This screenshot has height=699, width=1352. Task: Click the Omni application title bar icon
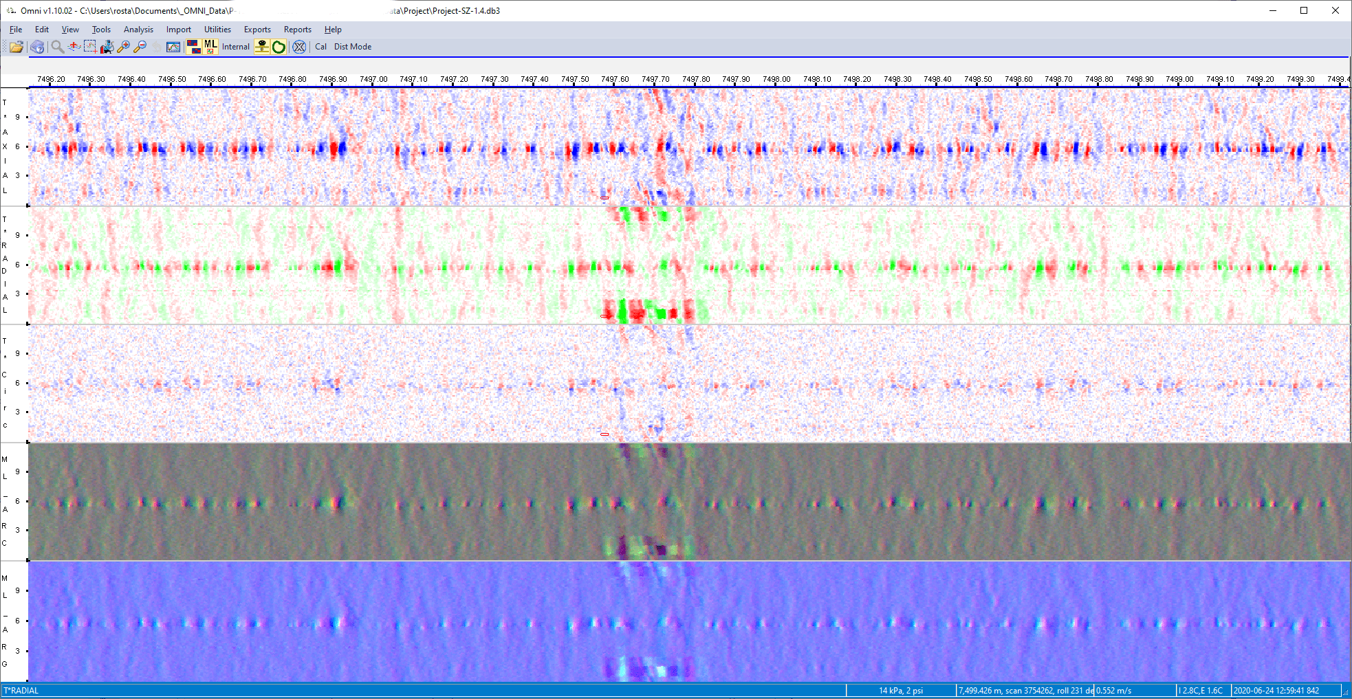tap(11, 10)
